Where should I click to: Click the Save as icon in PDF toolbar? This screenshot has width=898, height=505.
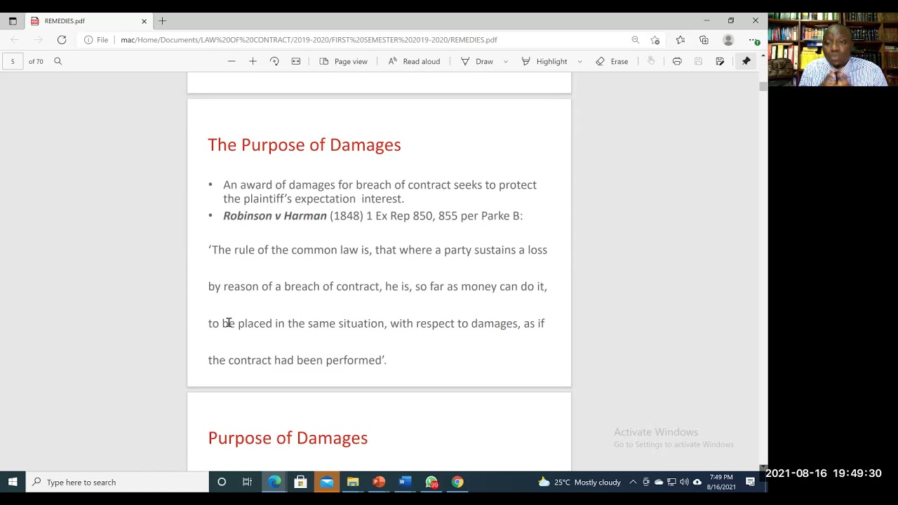pyautogui.click(x=720, y=62)
